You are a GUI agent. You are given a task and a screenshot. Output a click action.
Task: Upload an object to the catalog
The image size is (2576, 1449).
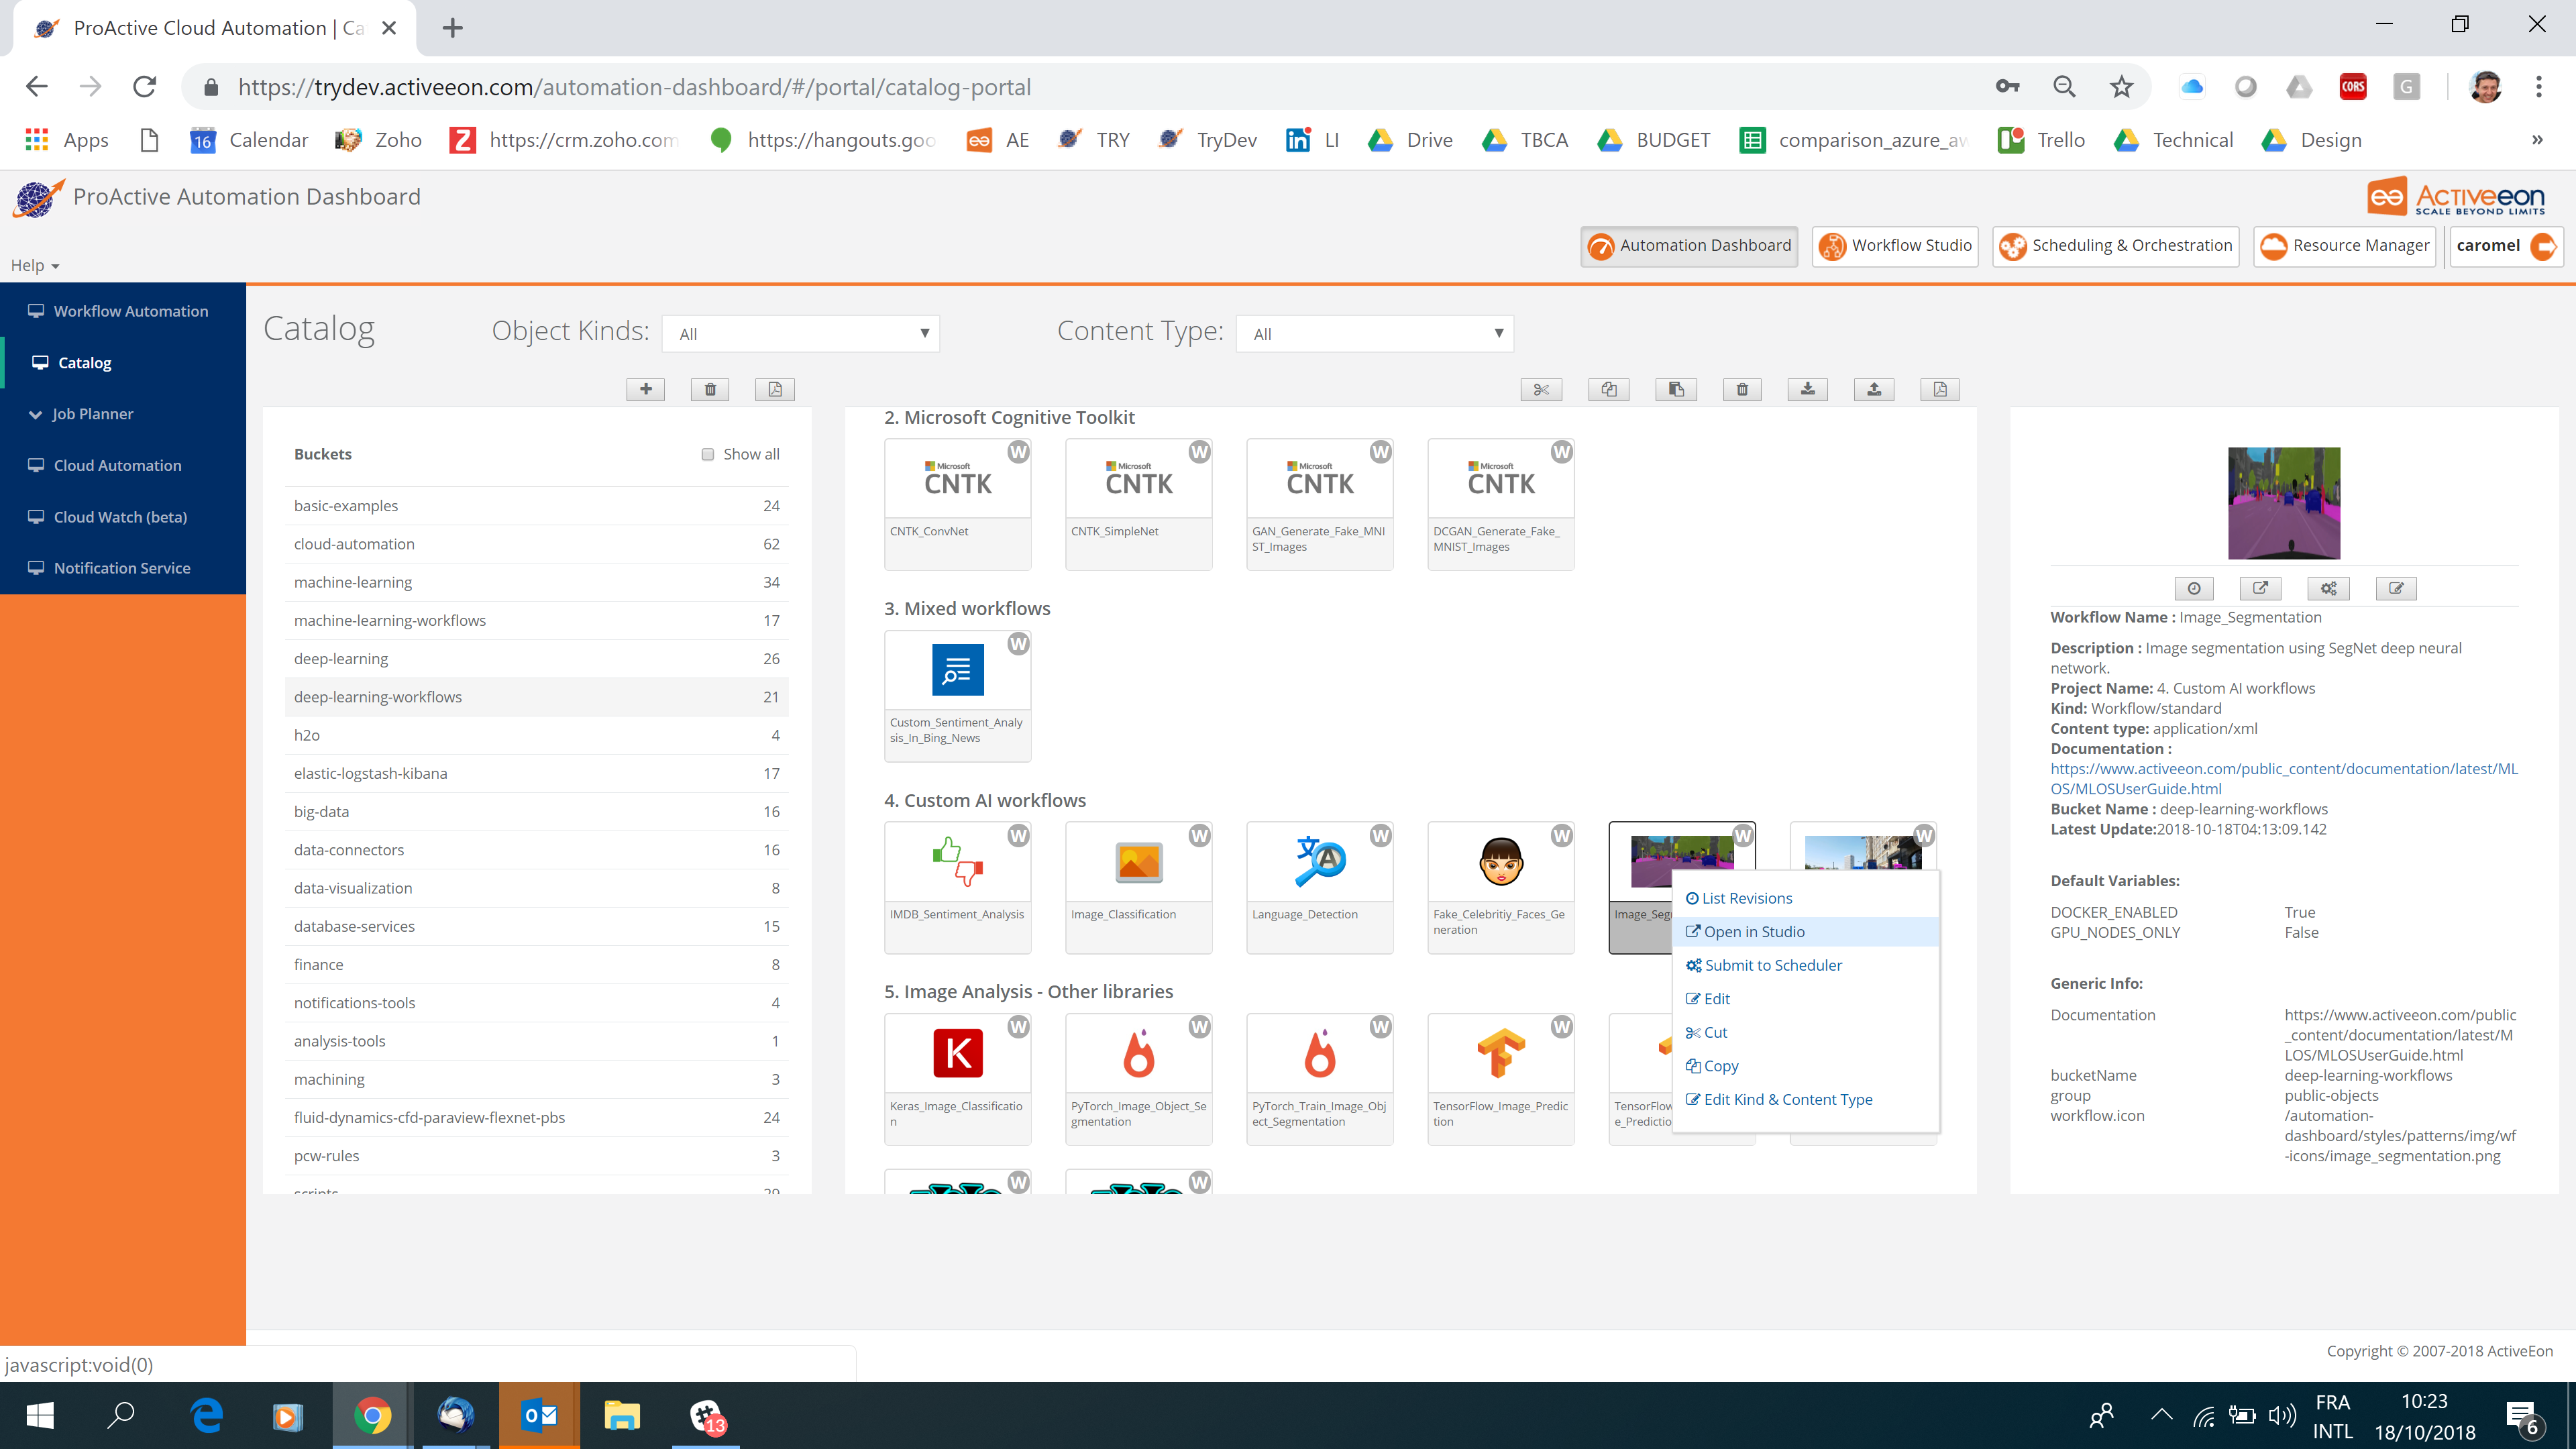[x=1874, y=389]
